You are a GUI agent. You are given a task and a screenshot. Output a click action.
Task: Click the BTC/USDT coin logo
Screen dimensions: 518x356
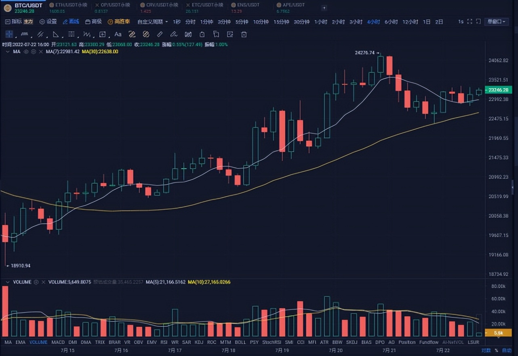tap(7, 8)
